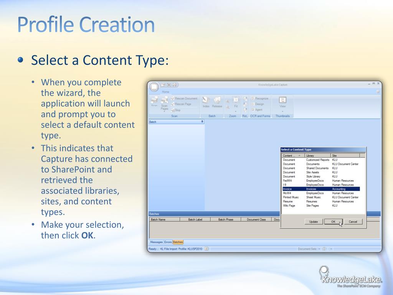Click the Design forms command
393x295 pixels.
[258, 104]
